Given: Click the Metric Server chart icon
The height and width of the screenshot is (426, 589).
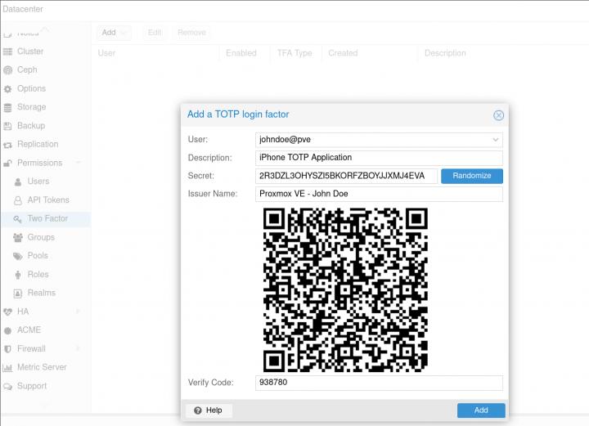Looking at the screenshot, I should tap(8, 368).
